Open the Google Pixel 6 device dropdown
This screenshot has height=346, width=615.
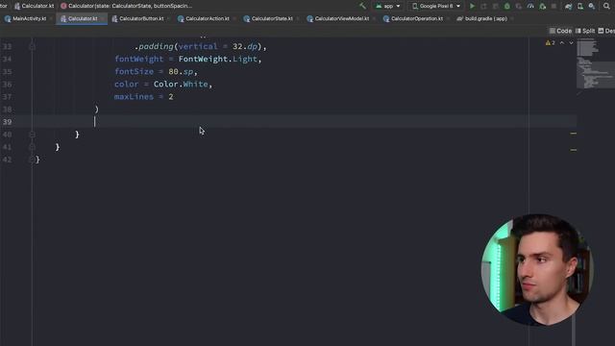click(x=435, y=6)
